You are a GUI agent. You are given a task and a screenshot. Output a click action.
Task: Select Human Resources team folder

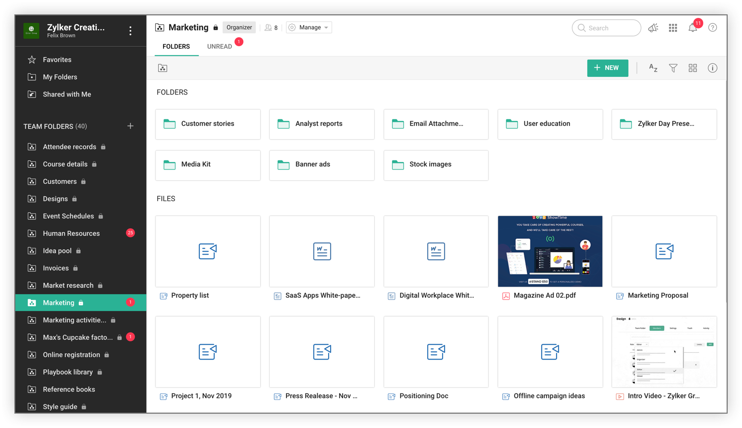tap(71, 233)
